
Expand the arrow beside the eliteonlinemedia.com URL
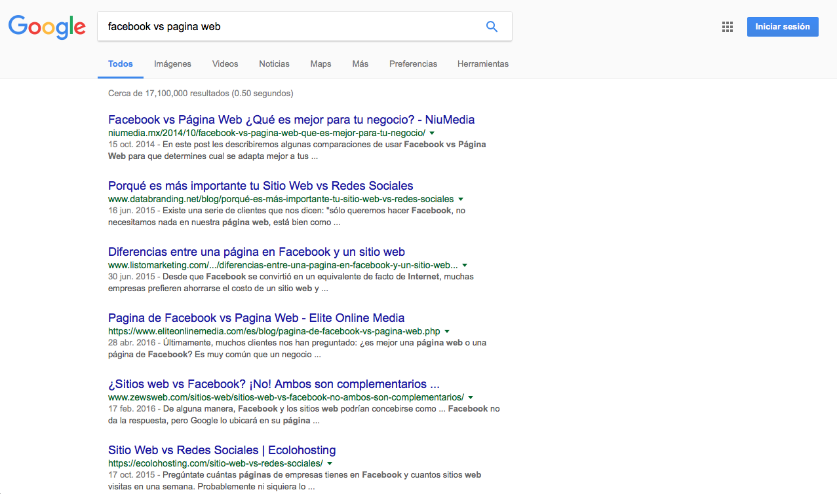(447, 331)
